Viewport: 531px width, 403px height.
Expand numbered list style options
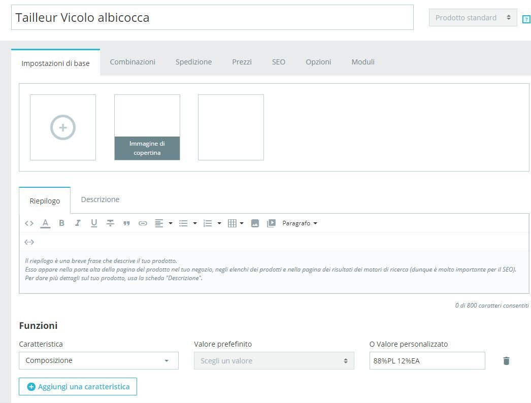(x=219, y=223)
